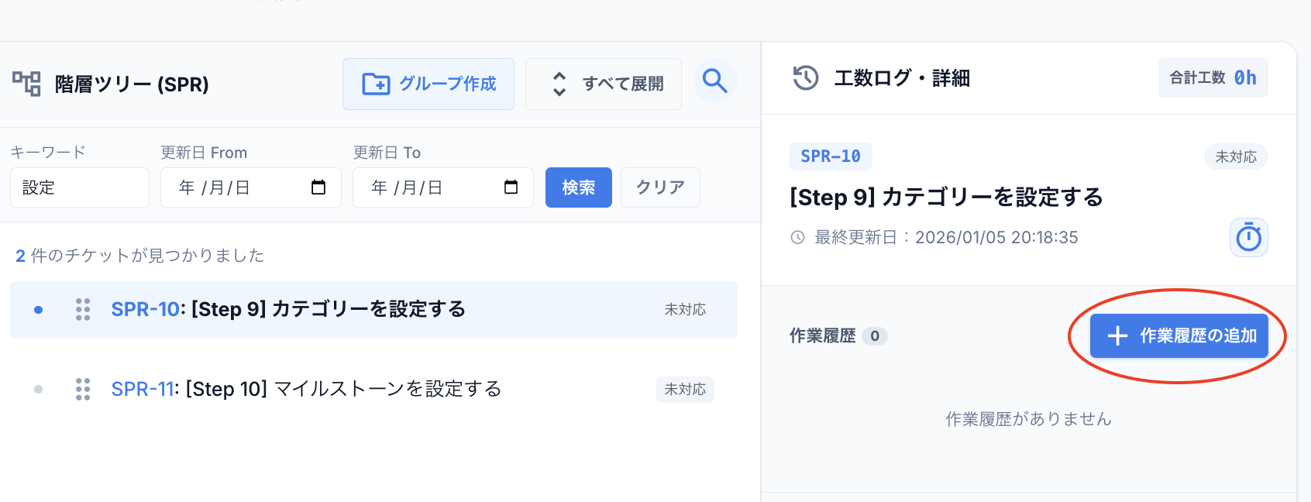This screenshot has height=502, width=1311.
Task: Click the folder-plus icon in グループ作成
Action: click(377, 84)
